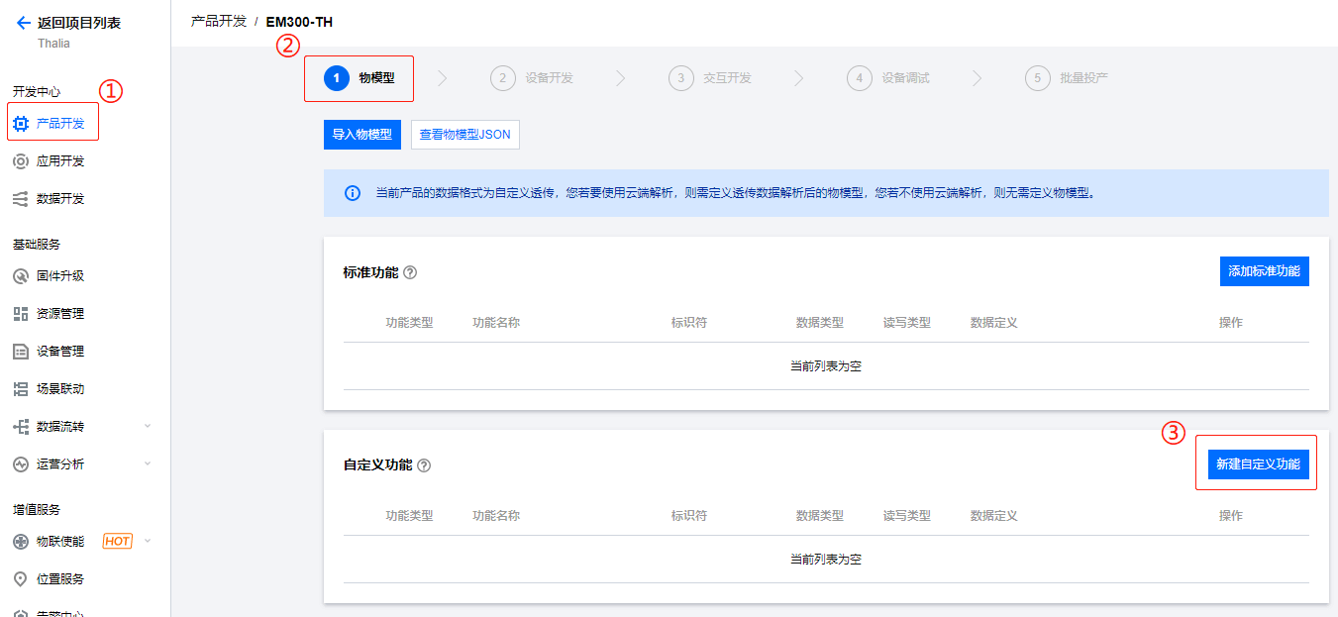Click the 导入物模型 button
Screen dimensions: 1338x617
pyautogui.click(x=361, y=135)
